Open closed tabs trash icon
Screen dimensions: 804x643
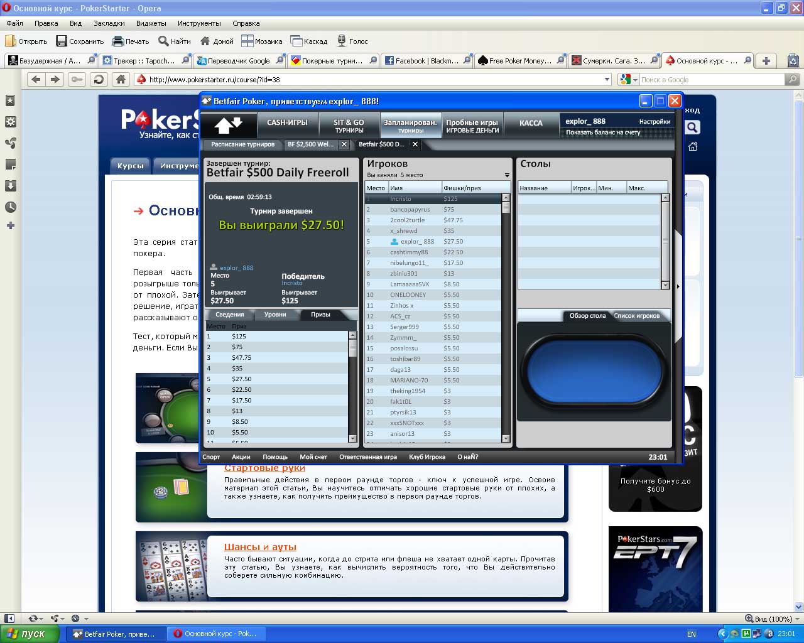pos(793,61)
